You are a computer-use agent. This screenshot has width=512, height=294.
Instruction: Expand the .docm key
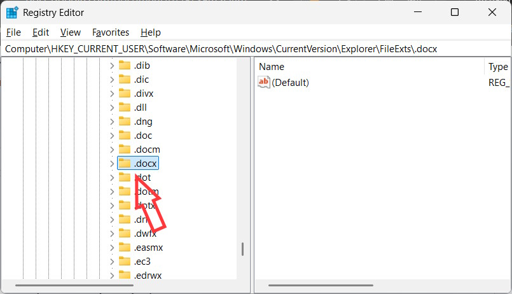click(x=112, y=150)
